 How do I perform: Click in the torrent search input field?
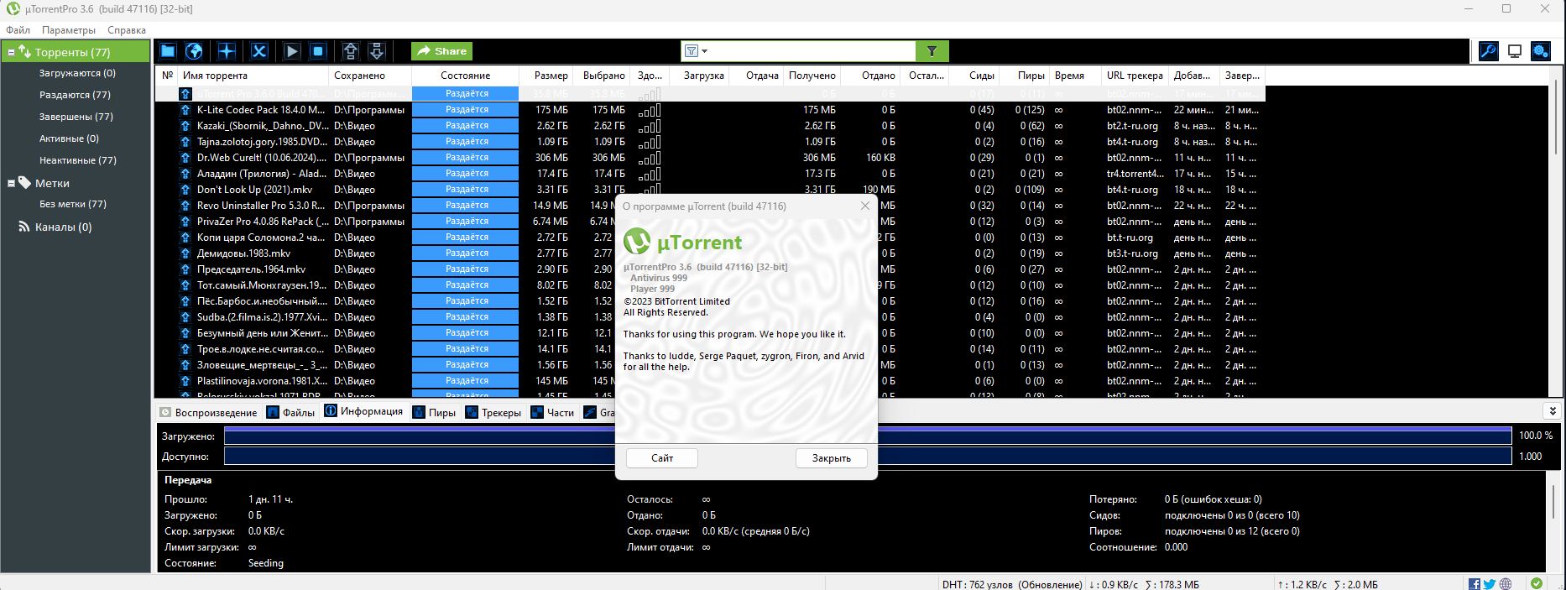[810, 51]
